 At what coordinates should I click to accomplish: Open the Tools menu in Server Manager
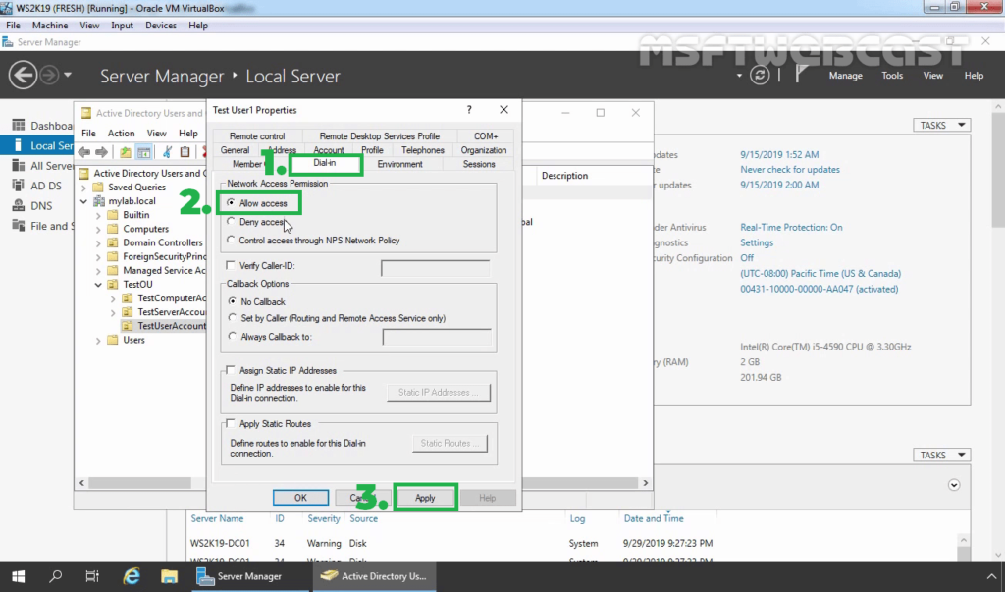click(x=891, y=75)
